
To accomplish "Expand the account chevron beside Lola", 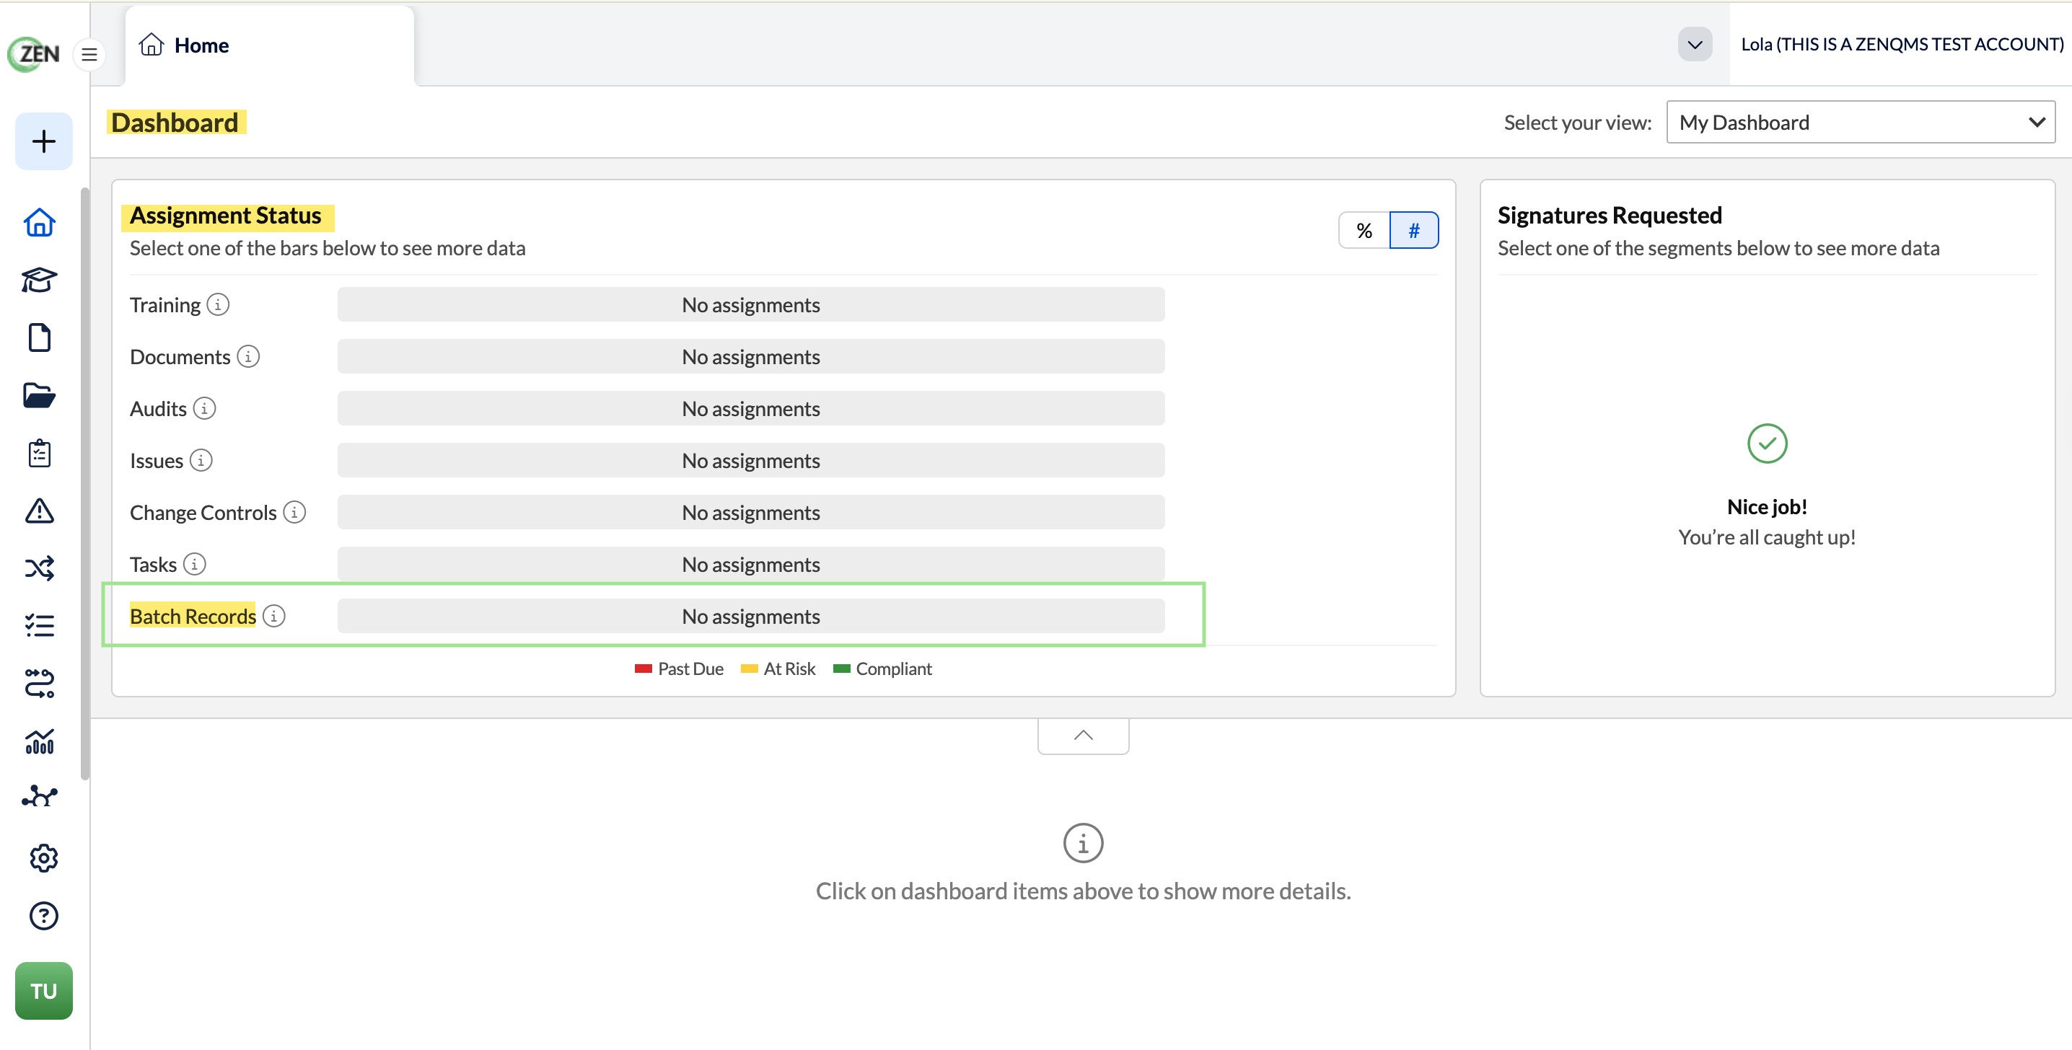I will [x=1695, y=44].
